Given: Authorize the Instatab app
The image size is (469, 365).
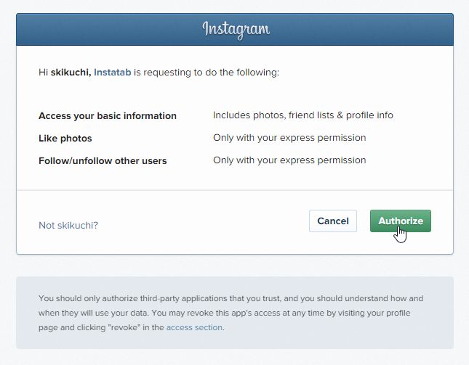Looking at the screenshot, I should (401, 221).
